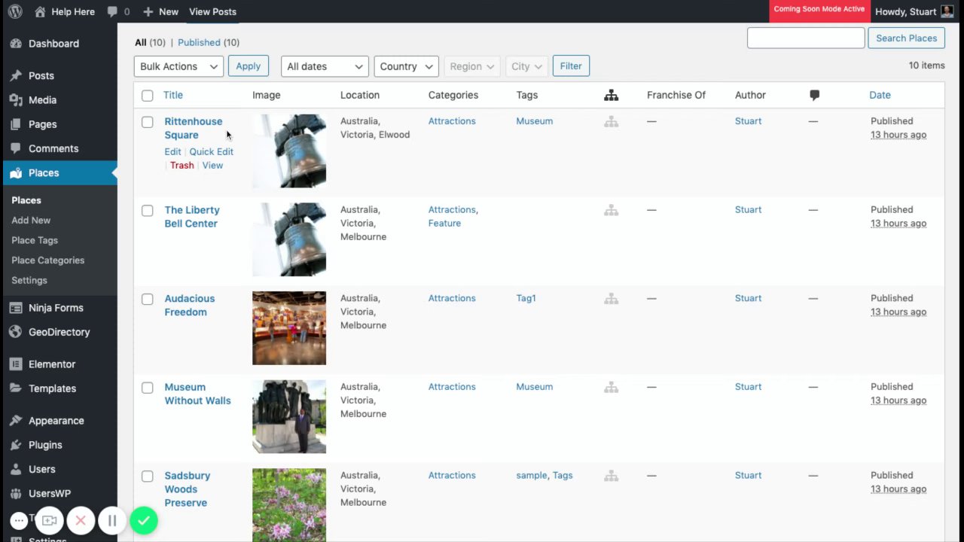Open the comments bubble in admin bar
Viewport: 964px width, 542px height.
(117, 11)
